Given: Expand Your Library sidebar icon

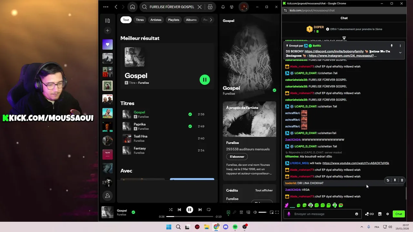Looking at the screenshot, I should [107, 21].
